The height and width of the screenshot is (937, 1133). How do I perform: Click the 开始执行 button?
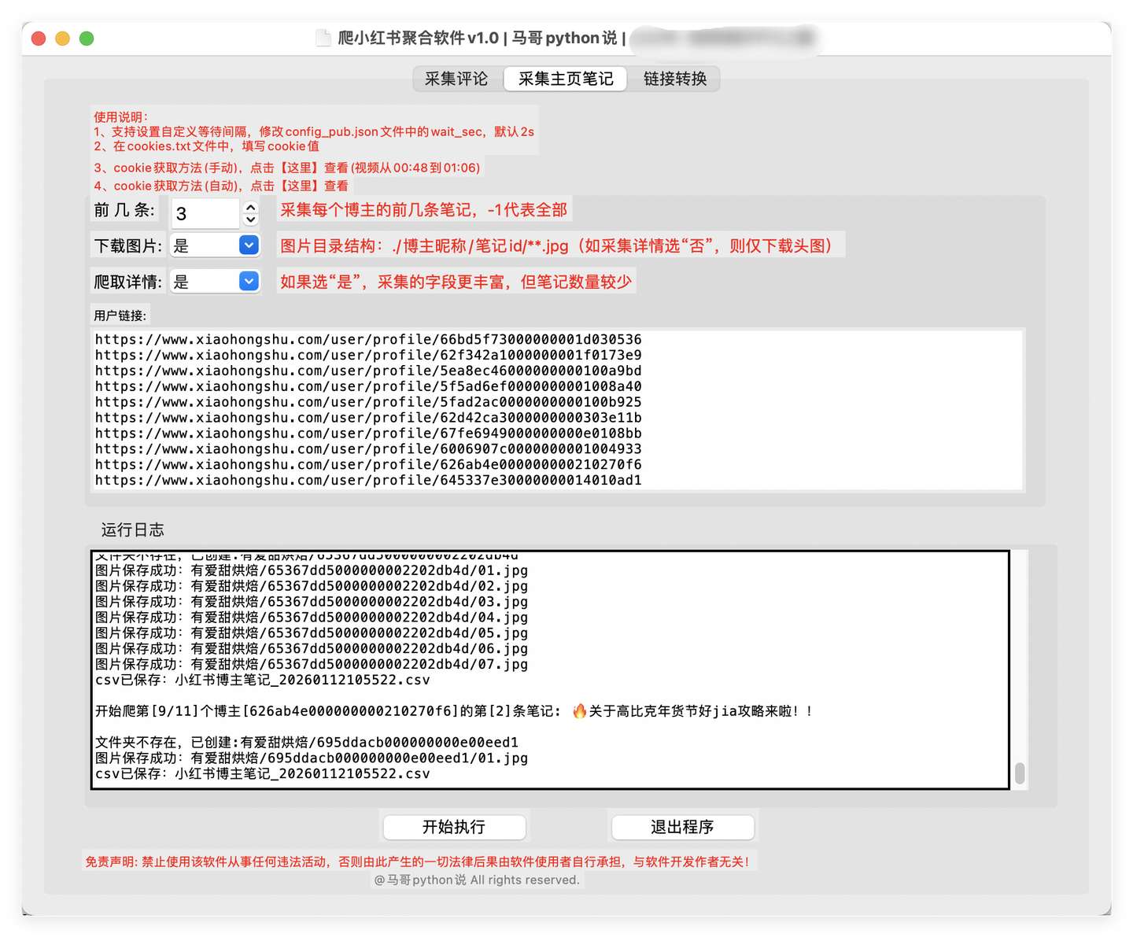tap(454, 827)
